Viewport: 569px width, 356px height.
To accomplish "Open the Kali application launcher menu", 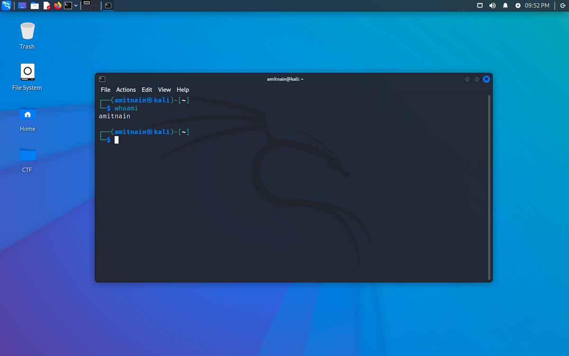I will point(6,5).
